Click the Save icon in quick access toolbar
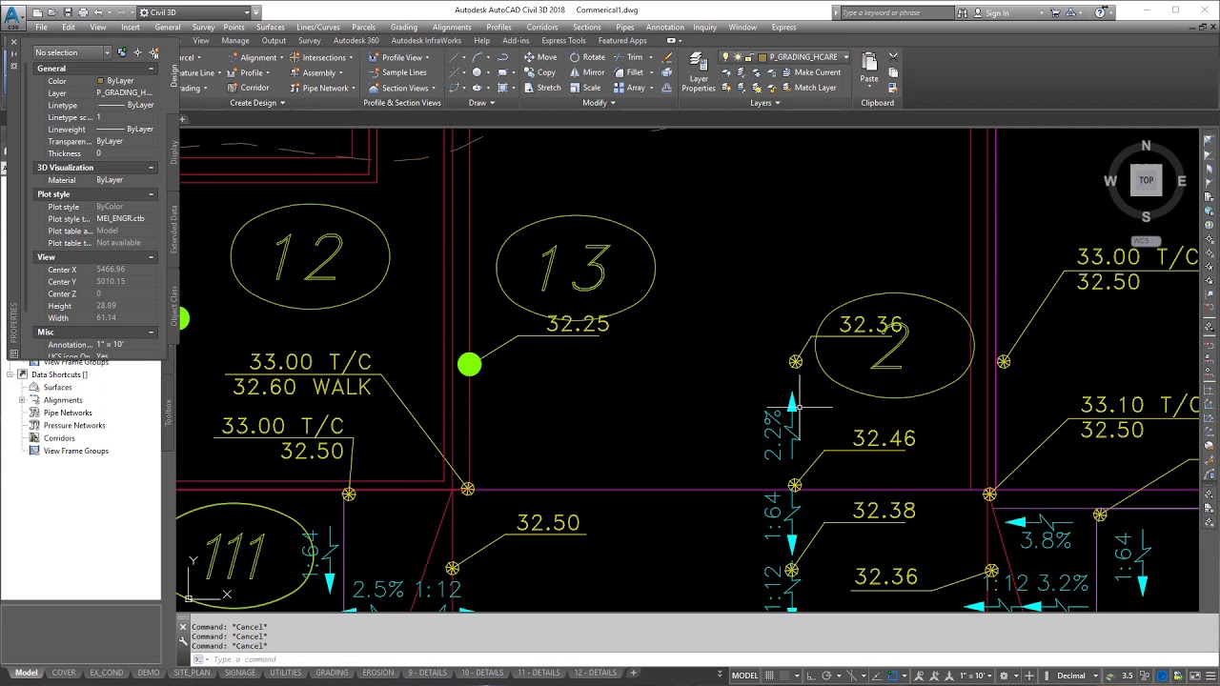1220x686 pixels. click(67, 12)
